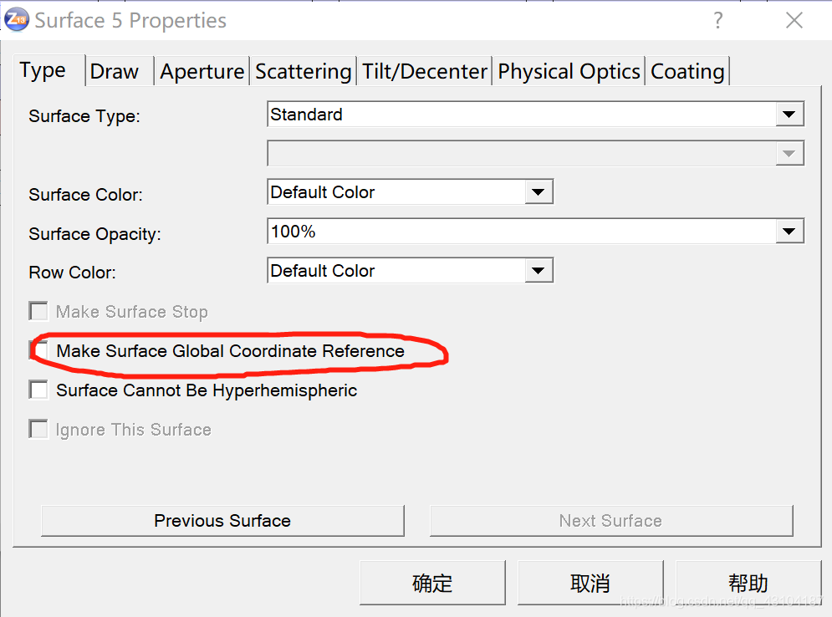The image size is (832, 617).
Task: Switch to the Draw tab
Action: [115, 72]
